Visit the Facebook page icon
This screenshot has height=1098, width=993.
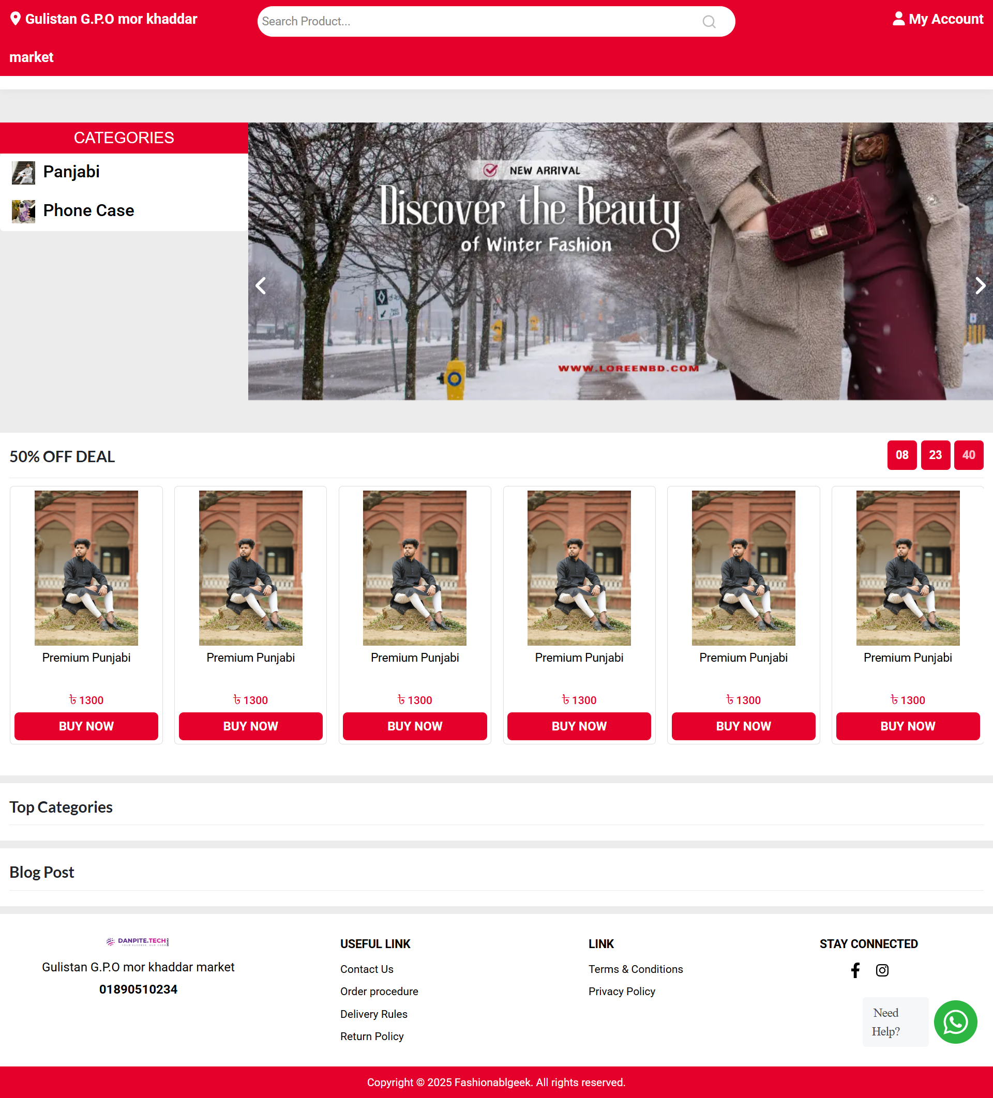[855, 970]
